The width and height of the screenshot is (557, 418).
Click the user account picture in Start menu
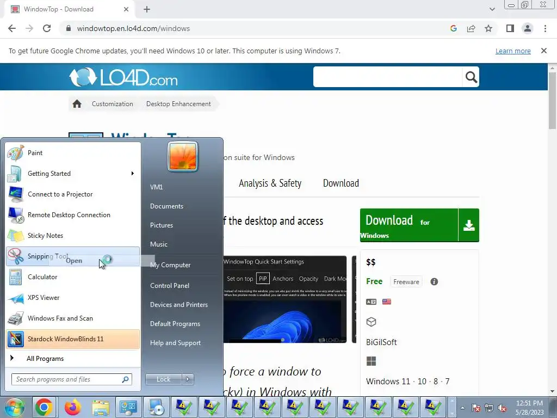pyautogui.click(x=183, y=156)
